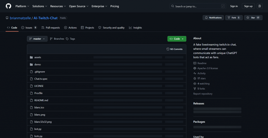Click the demo folder icon
This screenshot has width=268, height=138.
[31, 65]
